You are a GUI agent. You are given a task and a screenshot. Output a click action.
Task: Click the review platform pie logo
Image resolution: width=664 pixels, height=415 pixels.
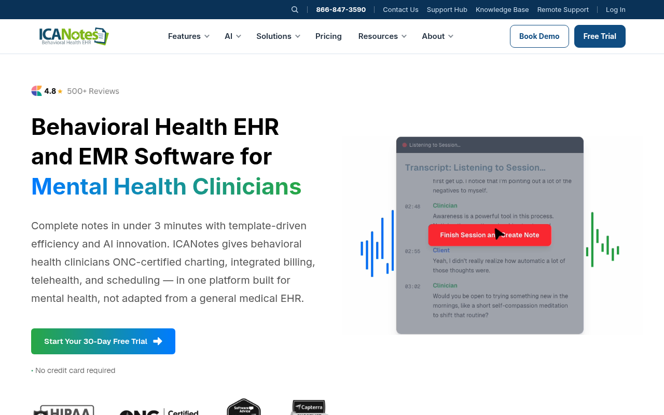pyautogui.click(x=36, y=91)
